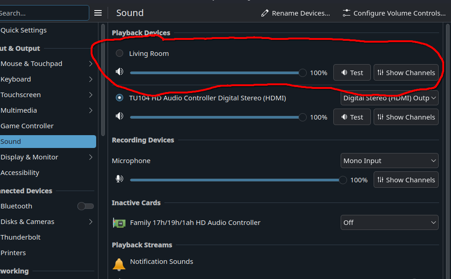Click the Living Room volume slider
Screen dimensions: 451x279
(218, 73)
